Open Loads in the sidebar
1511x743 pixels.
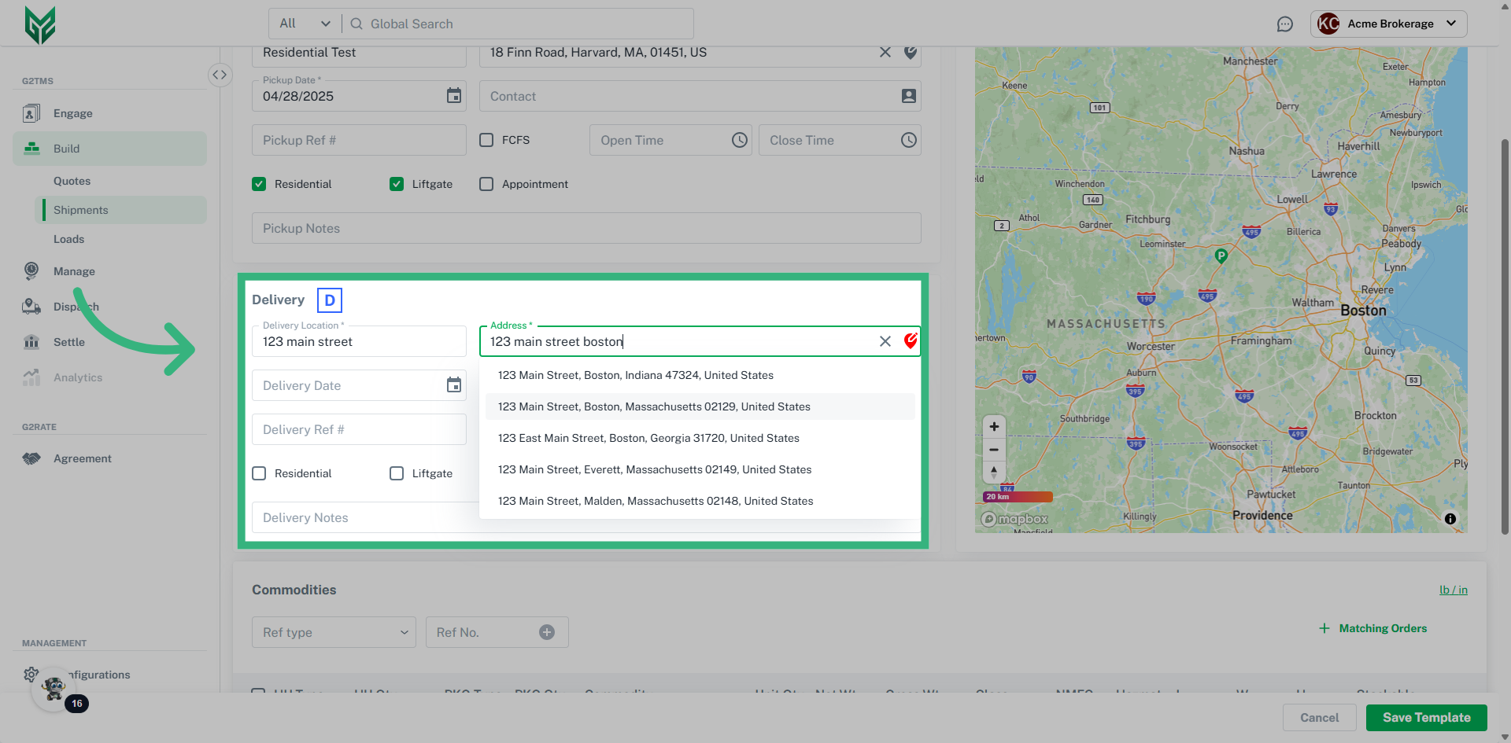(68, 239)
